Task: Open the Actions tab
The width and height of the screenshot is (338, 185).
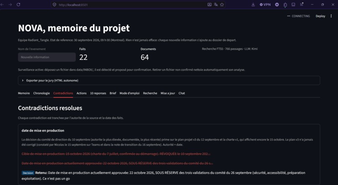Action: coord(81,93)
